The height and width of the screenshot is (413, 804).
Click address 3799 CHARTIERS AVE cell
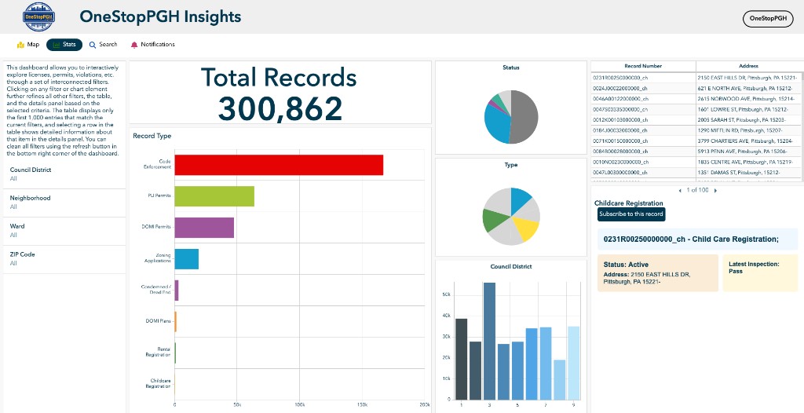(x=750, y=141)
